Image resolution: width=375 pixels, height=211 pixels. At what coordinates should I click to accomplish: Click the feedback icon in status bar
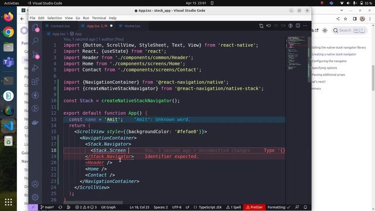297,207
